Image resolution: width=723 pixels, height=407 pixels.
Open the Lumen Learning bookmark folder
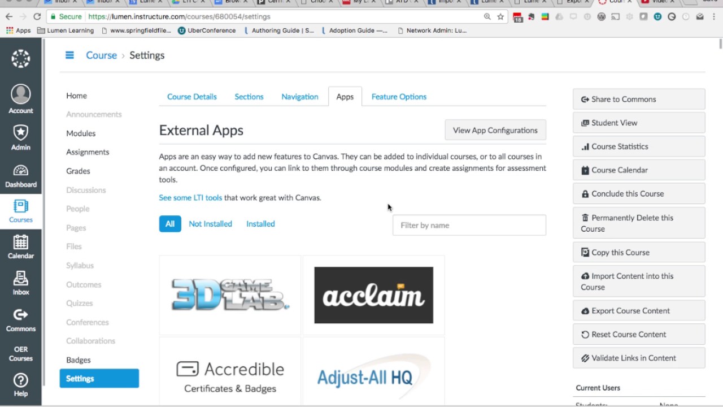coord(66,31)
